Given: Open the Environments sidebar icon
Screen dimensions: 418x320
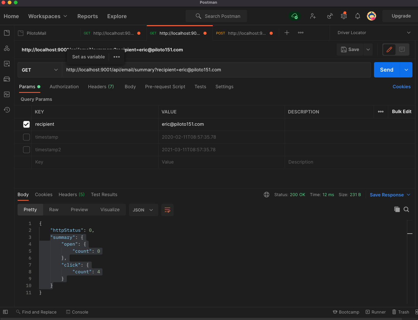Looking at the screenshot, I should tap(7, 64).
